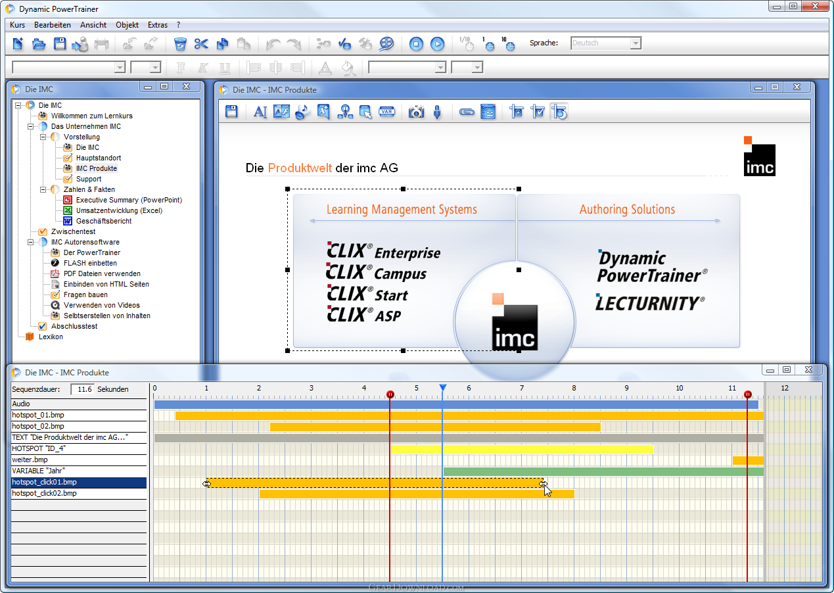Select the weiter.bmp track label
Image resolution: width=834 pixels, height=593 pixels.
[78, 460]
